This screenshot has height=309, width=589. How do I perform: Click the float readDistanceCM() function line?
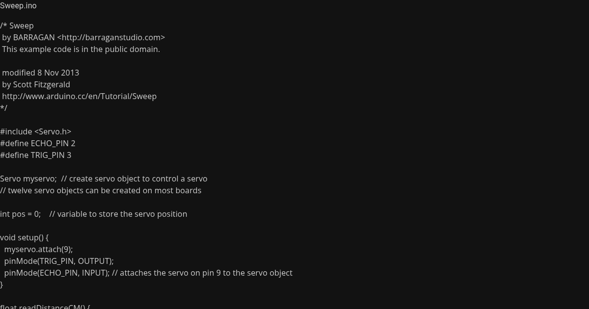(45, 306)
